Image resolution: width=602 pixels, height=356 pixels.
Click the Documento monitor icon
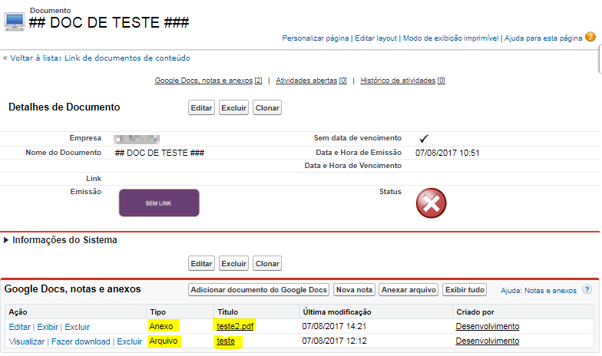point(15,21)
